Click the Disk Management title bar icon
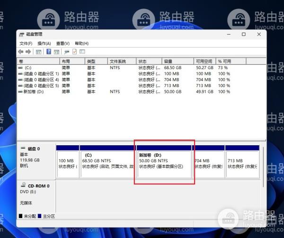Viewport: 284px width, 238px height. (x=22, y=35)
